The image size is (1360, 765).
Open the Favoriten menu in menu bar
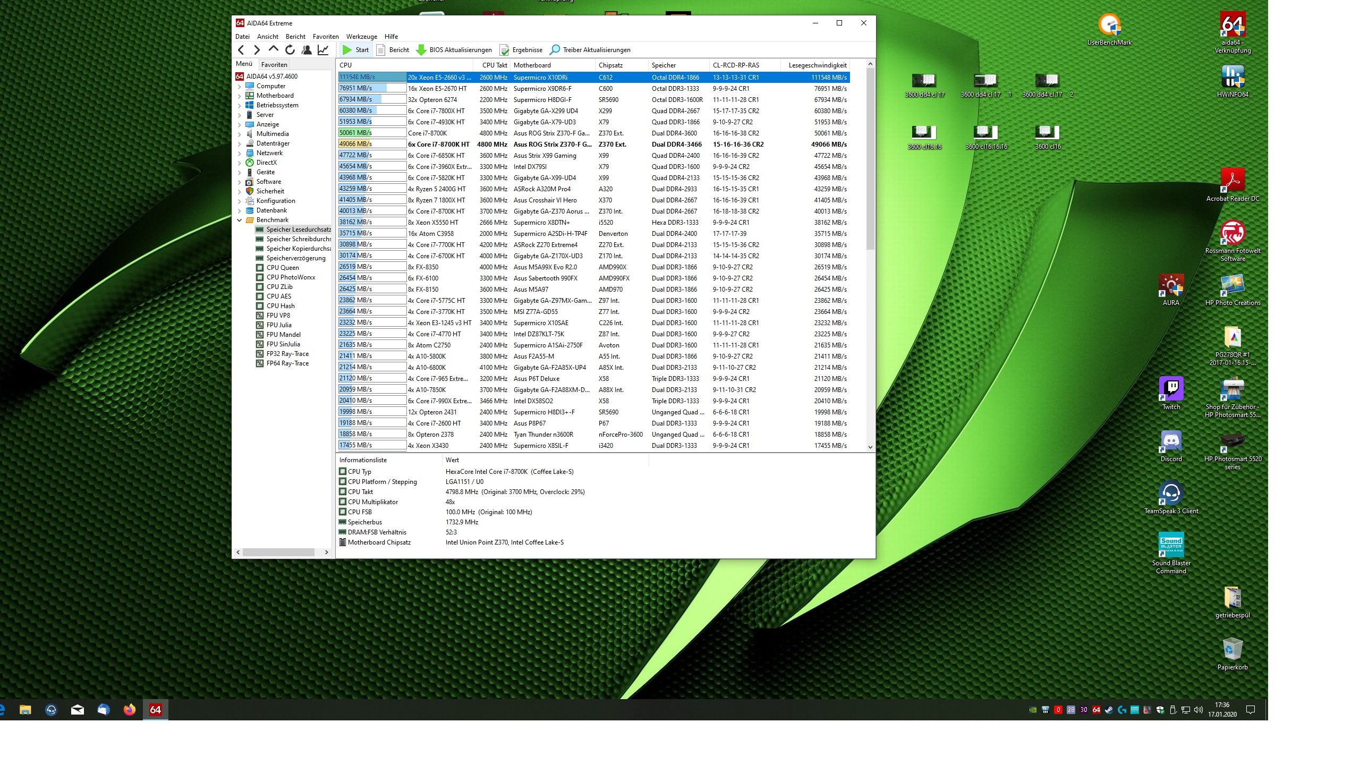pos(326,37)
